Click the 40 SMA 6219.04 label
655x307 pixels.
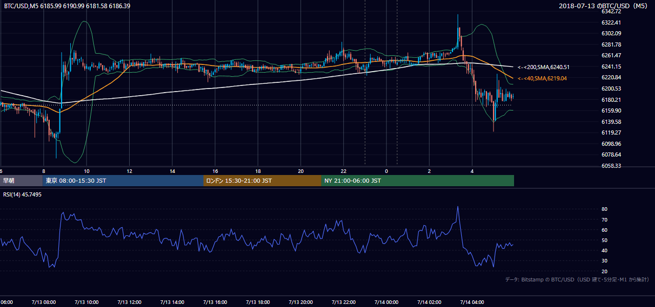(543, 78)
